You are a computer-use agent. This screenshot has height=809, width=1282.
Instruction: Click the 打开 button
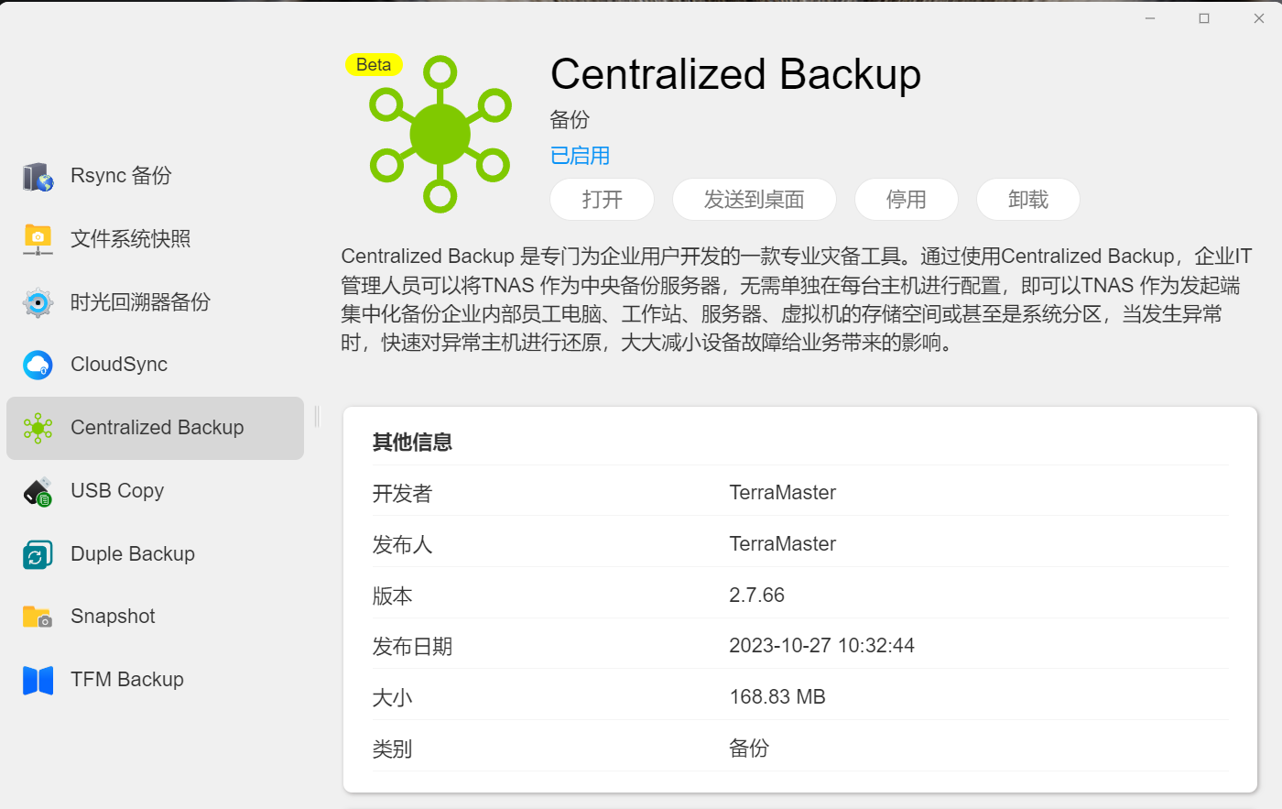[602, 200]
